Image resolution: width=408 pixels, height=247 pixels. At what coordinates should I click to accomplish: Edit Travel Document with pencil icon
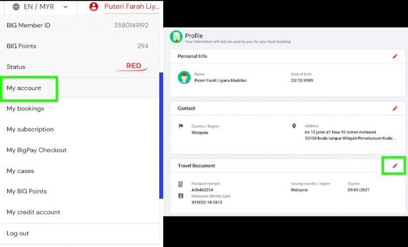(x=395, y=165)
